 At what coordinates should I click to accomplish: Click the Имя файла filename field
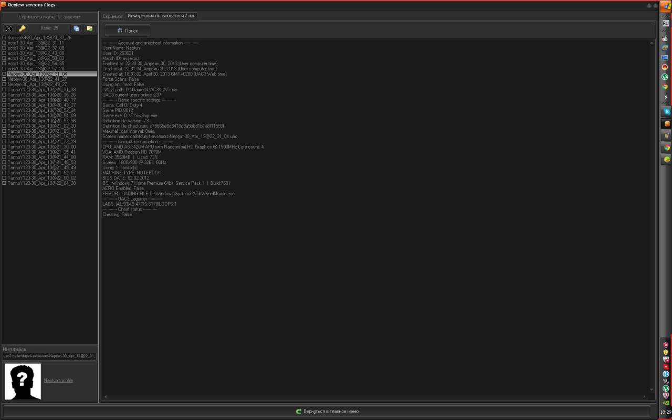pos(49,356)
